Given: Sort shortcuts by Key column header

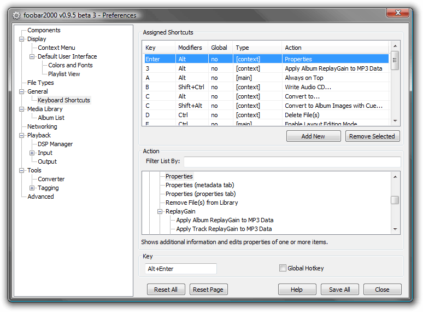Looking at the screenshot, I should click(x=159, y=48).
